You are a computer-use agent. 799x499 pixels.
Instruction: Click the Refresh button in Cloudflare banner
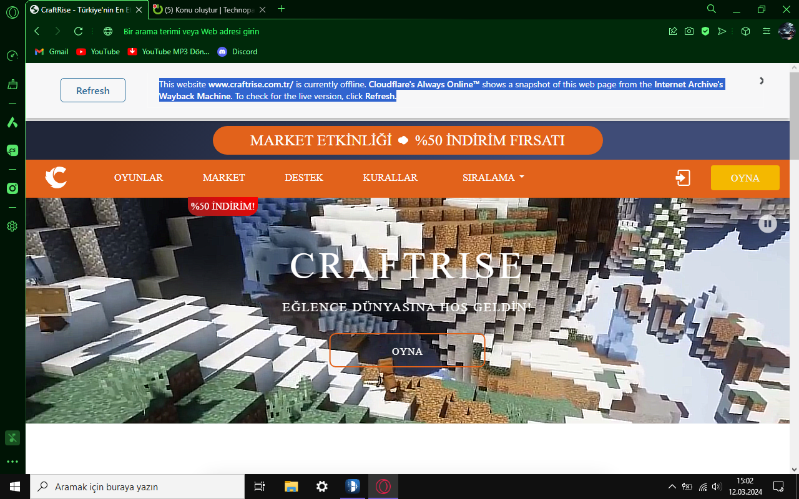93,90
